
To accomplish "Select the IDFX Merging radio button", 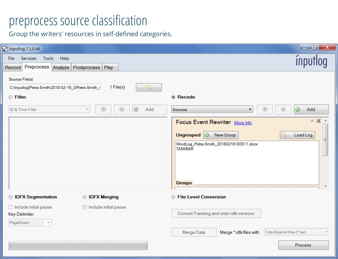I will (x=85, y=197).
